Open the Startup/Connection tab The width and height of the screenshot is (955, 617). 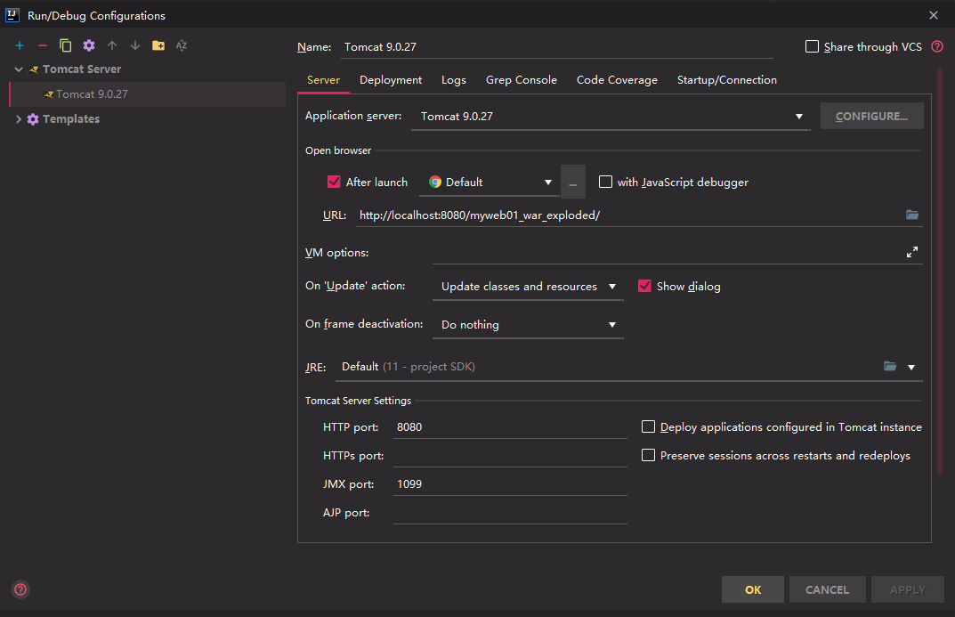726,80
